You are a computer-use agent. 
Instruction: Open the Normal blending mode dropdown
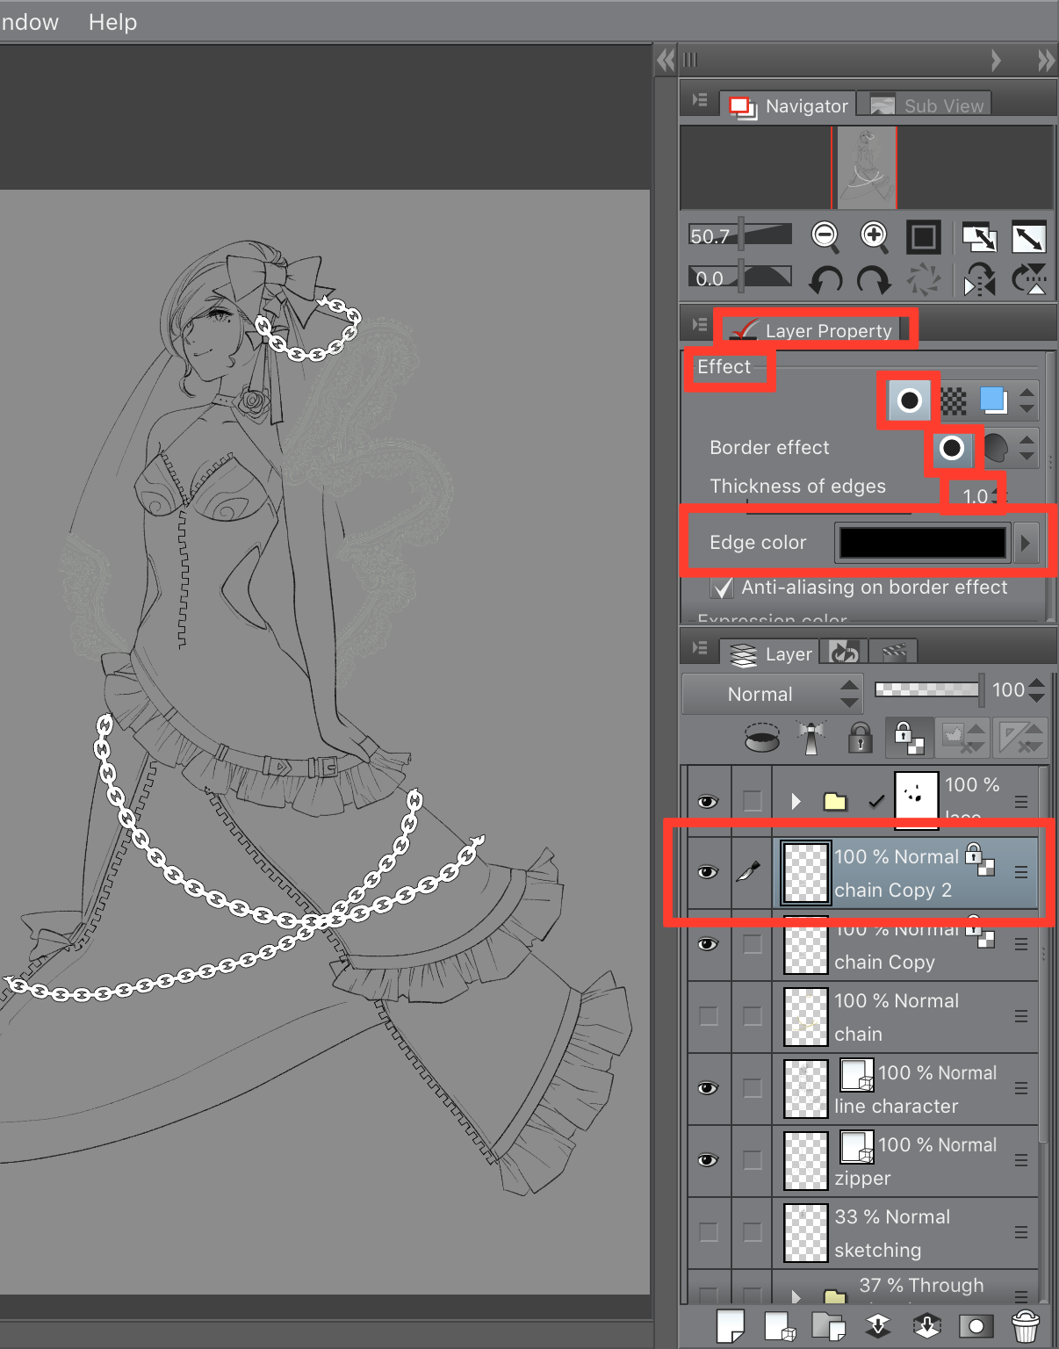[773, 694]
